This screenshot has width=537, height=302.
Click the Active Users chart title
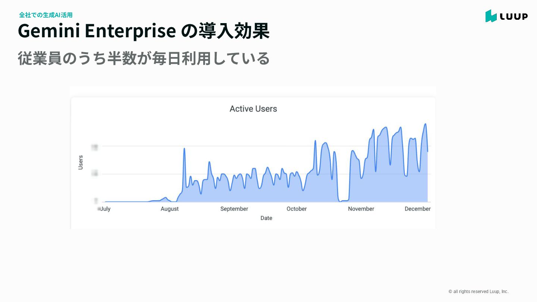pos(253,109)
